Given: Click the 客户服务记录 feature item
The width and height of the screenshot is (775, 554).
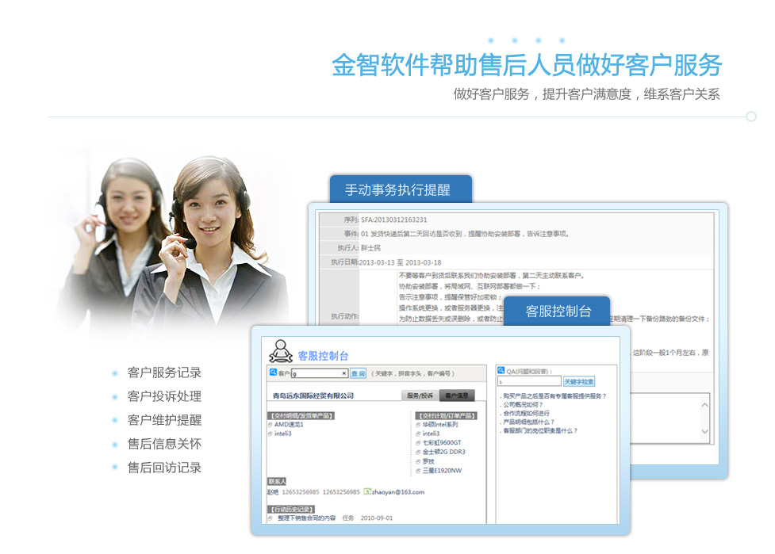Looking at the screenshot, I should (x=164, y=373).
